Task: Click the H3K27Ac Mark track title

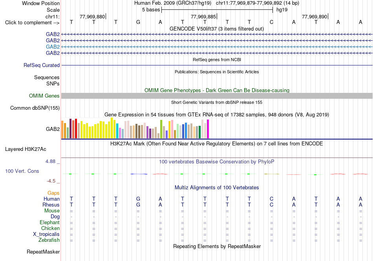Action: pos(216,144)
